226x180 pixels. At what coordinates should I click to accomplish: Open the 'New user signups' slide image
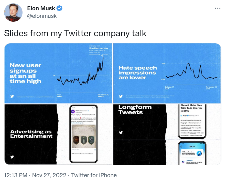tap(59, 73)
